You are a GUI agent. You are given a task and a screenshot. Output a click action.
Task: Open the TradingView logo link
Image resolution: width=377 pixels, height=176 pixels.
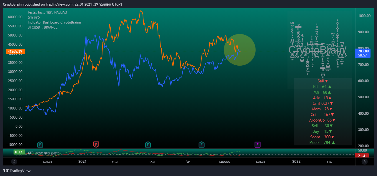17,171
